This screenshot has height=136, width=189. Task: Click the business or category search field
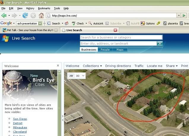(121, 37)
